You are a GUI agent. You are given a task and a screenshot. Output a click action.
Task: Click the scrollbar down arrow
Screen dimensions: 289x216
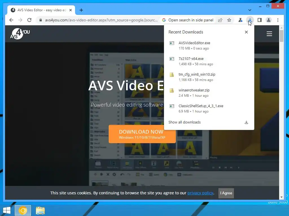281,197
